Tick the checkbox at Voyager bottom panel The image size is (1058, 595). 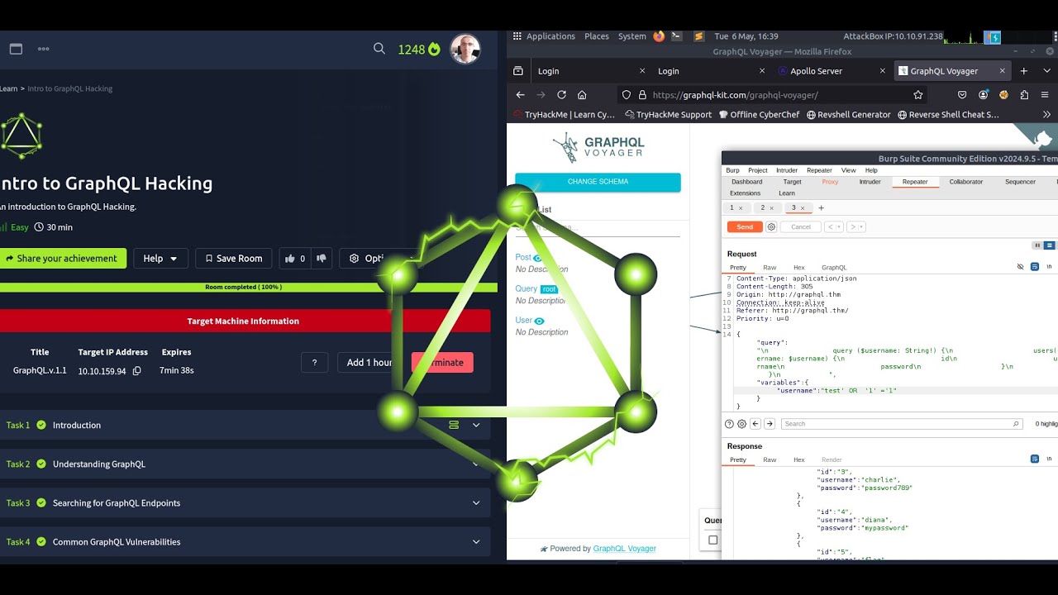[x=712, y=540]
